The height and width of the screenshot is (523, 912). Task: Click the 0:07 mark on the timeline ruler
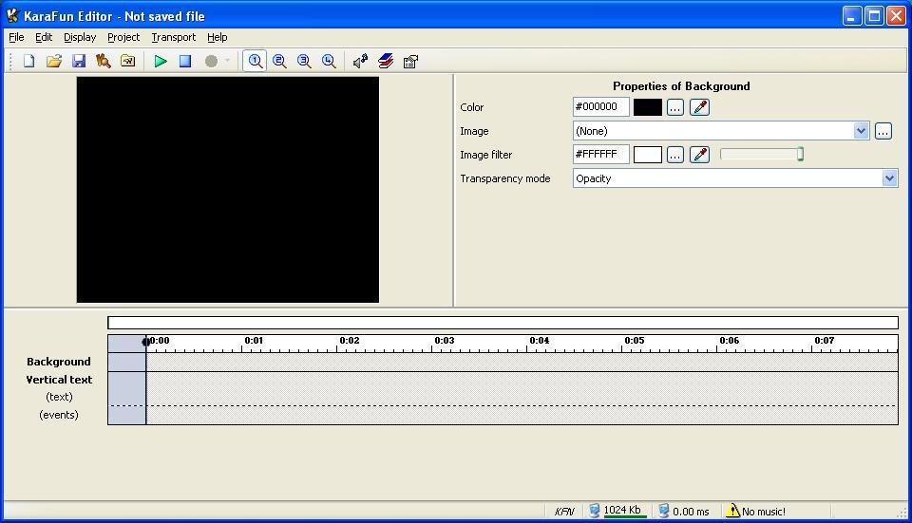click(x=825, y=341)
